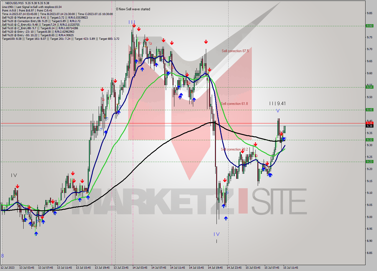The height and width of the screenshot is (271, 377).
Task: Click the '13 Jul 03:45' time axis label
Action: 27,268
